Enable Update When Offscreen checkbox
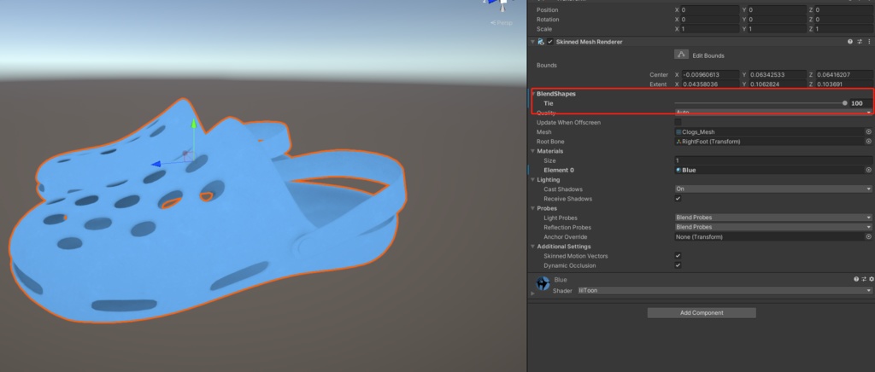 (678, 122)
